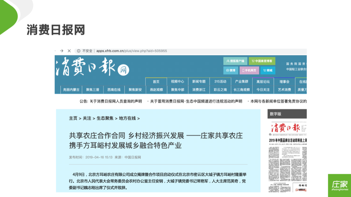
Task: Click publish time 2019-04-16 15:13
Action: tap(99, 157)
